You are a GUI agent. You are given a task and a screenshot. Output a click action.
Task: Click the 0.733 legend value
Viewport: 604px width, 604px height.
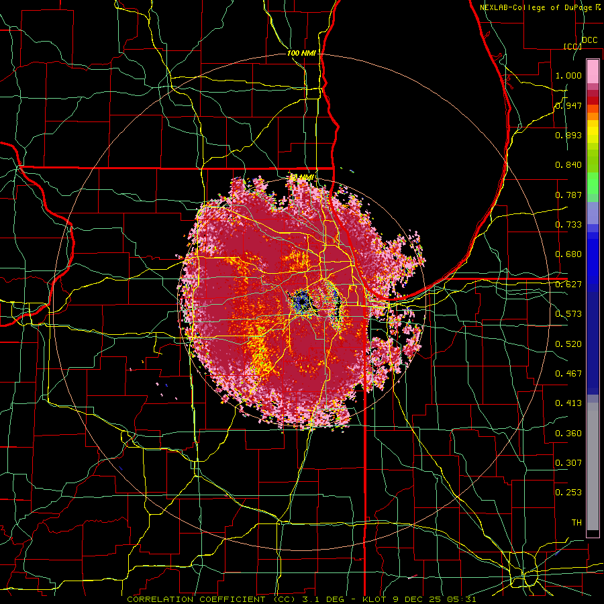click(x=568, y=225)
